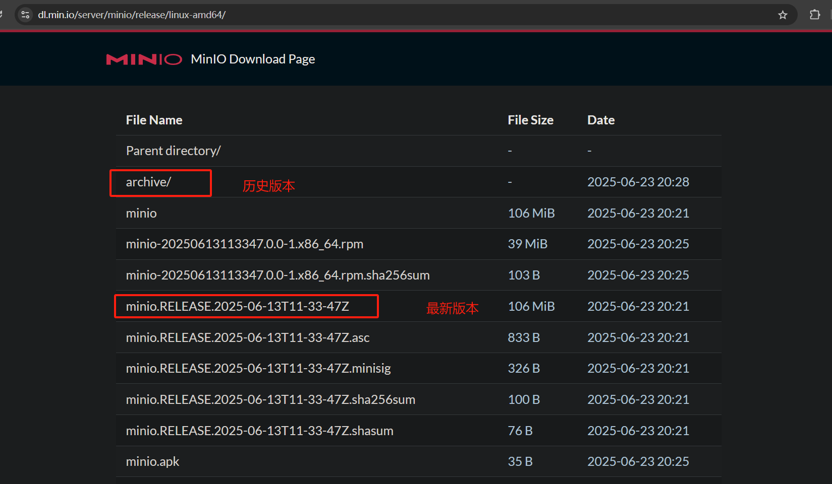Click the MinIO logo in the header
Screen dimensions: 832x484
coord(144,59)
